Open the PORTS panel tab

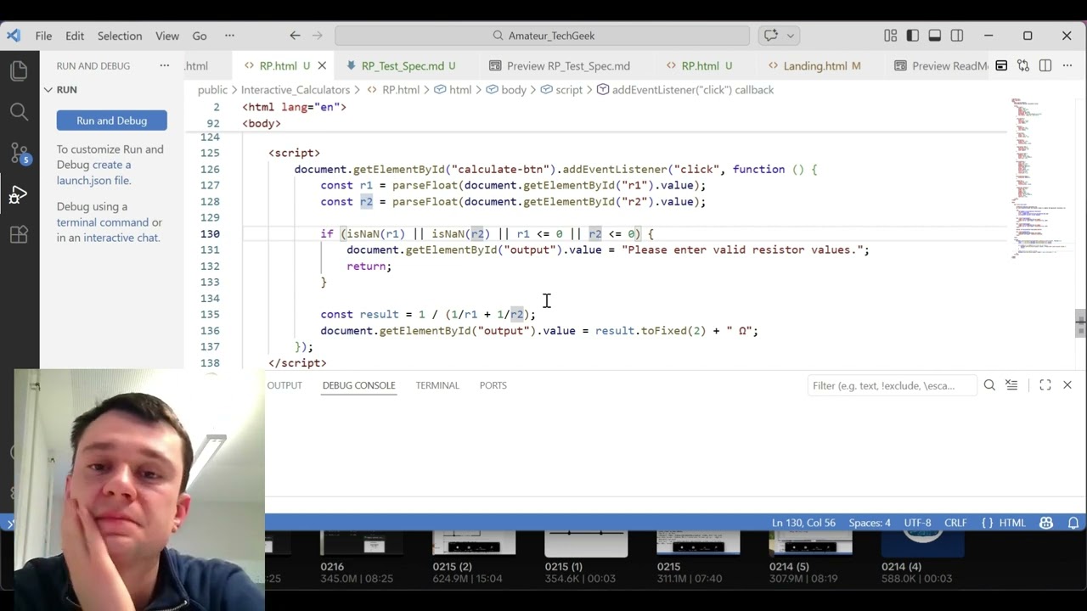tap(493, 385)
